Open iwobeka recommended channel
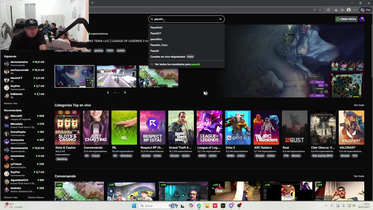Viewport: 373px width, 210px height. (x=24, y=190)
